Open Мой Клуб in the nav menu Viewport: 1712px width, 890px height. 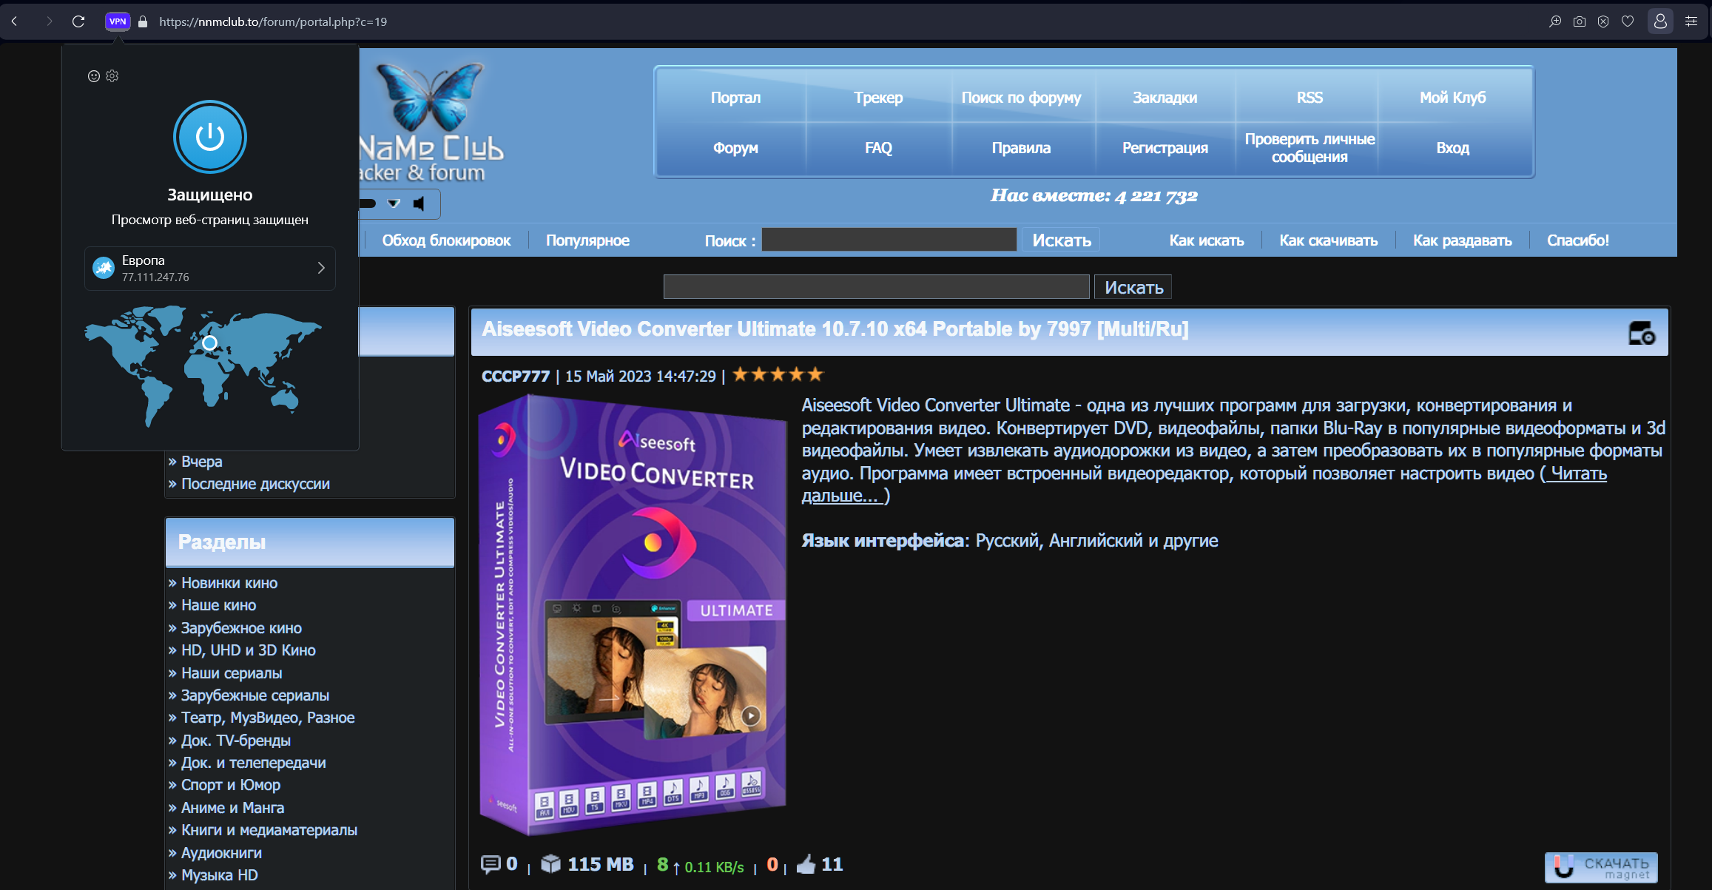[1452, 98]
